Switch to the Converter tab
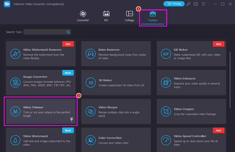Viewport: 235px width, 152px height. point(83,16)
